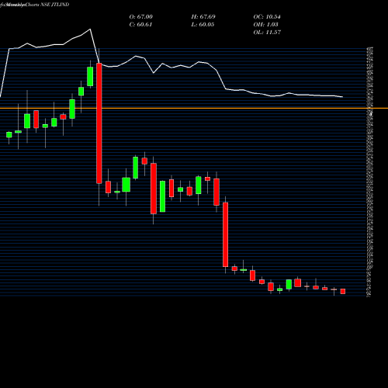Click the OL: 11.57 reading
Screen dimensions: 388x388
[x=267, y=33]
